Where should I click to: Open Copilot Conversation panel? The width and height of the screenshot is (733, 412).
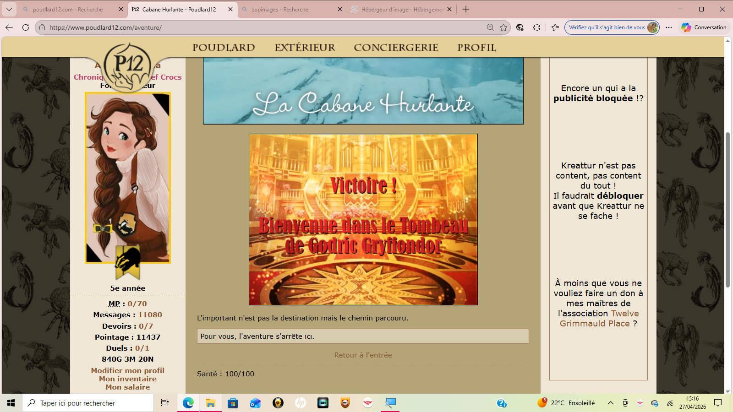[704, 27]
